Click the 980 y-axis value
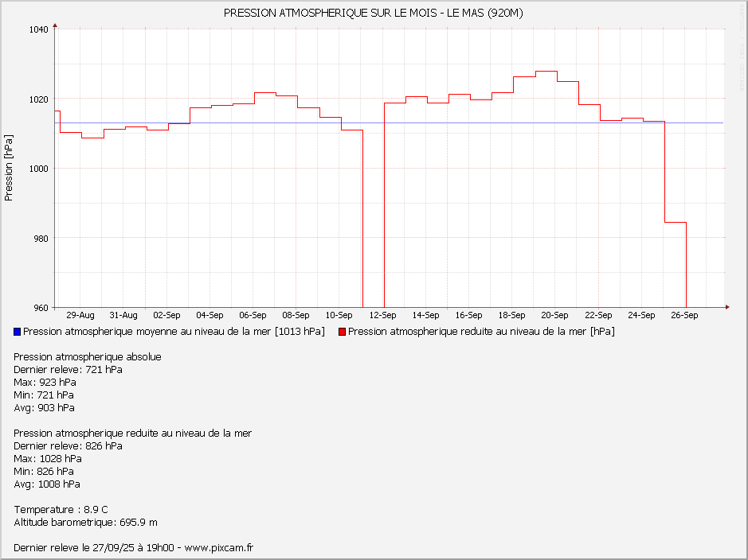 tap(39, 238)
